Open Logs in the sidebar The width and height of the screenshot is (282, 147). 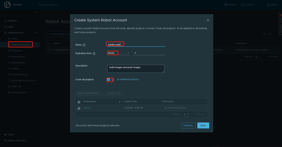[x=10, y=27]
